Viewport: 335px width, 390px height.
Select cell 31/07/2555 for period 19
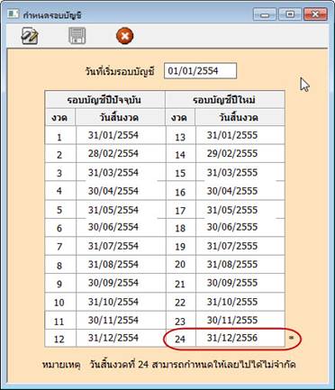tap(240, 246)
